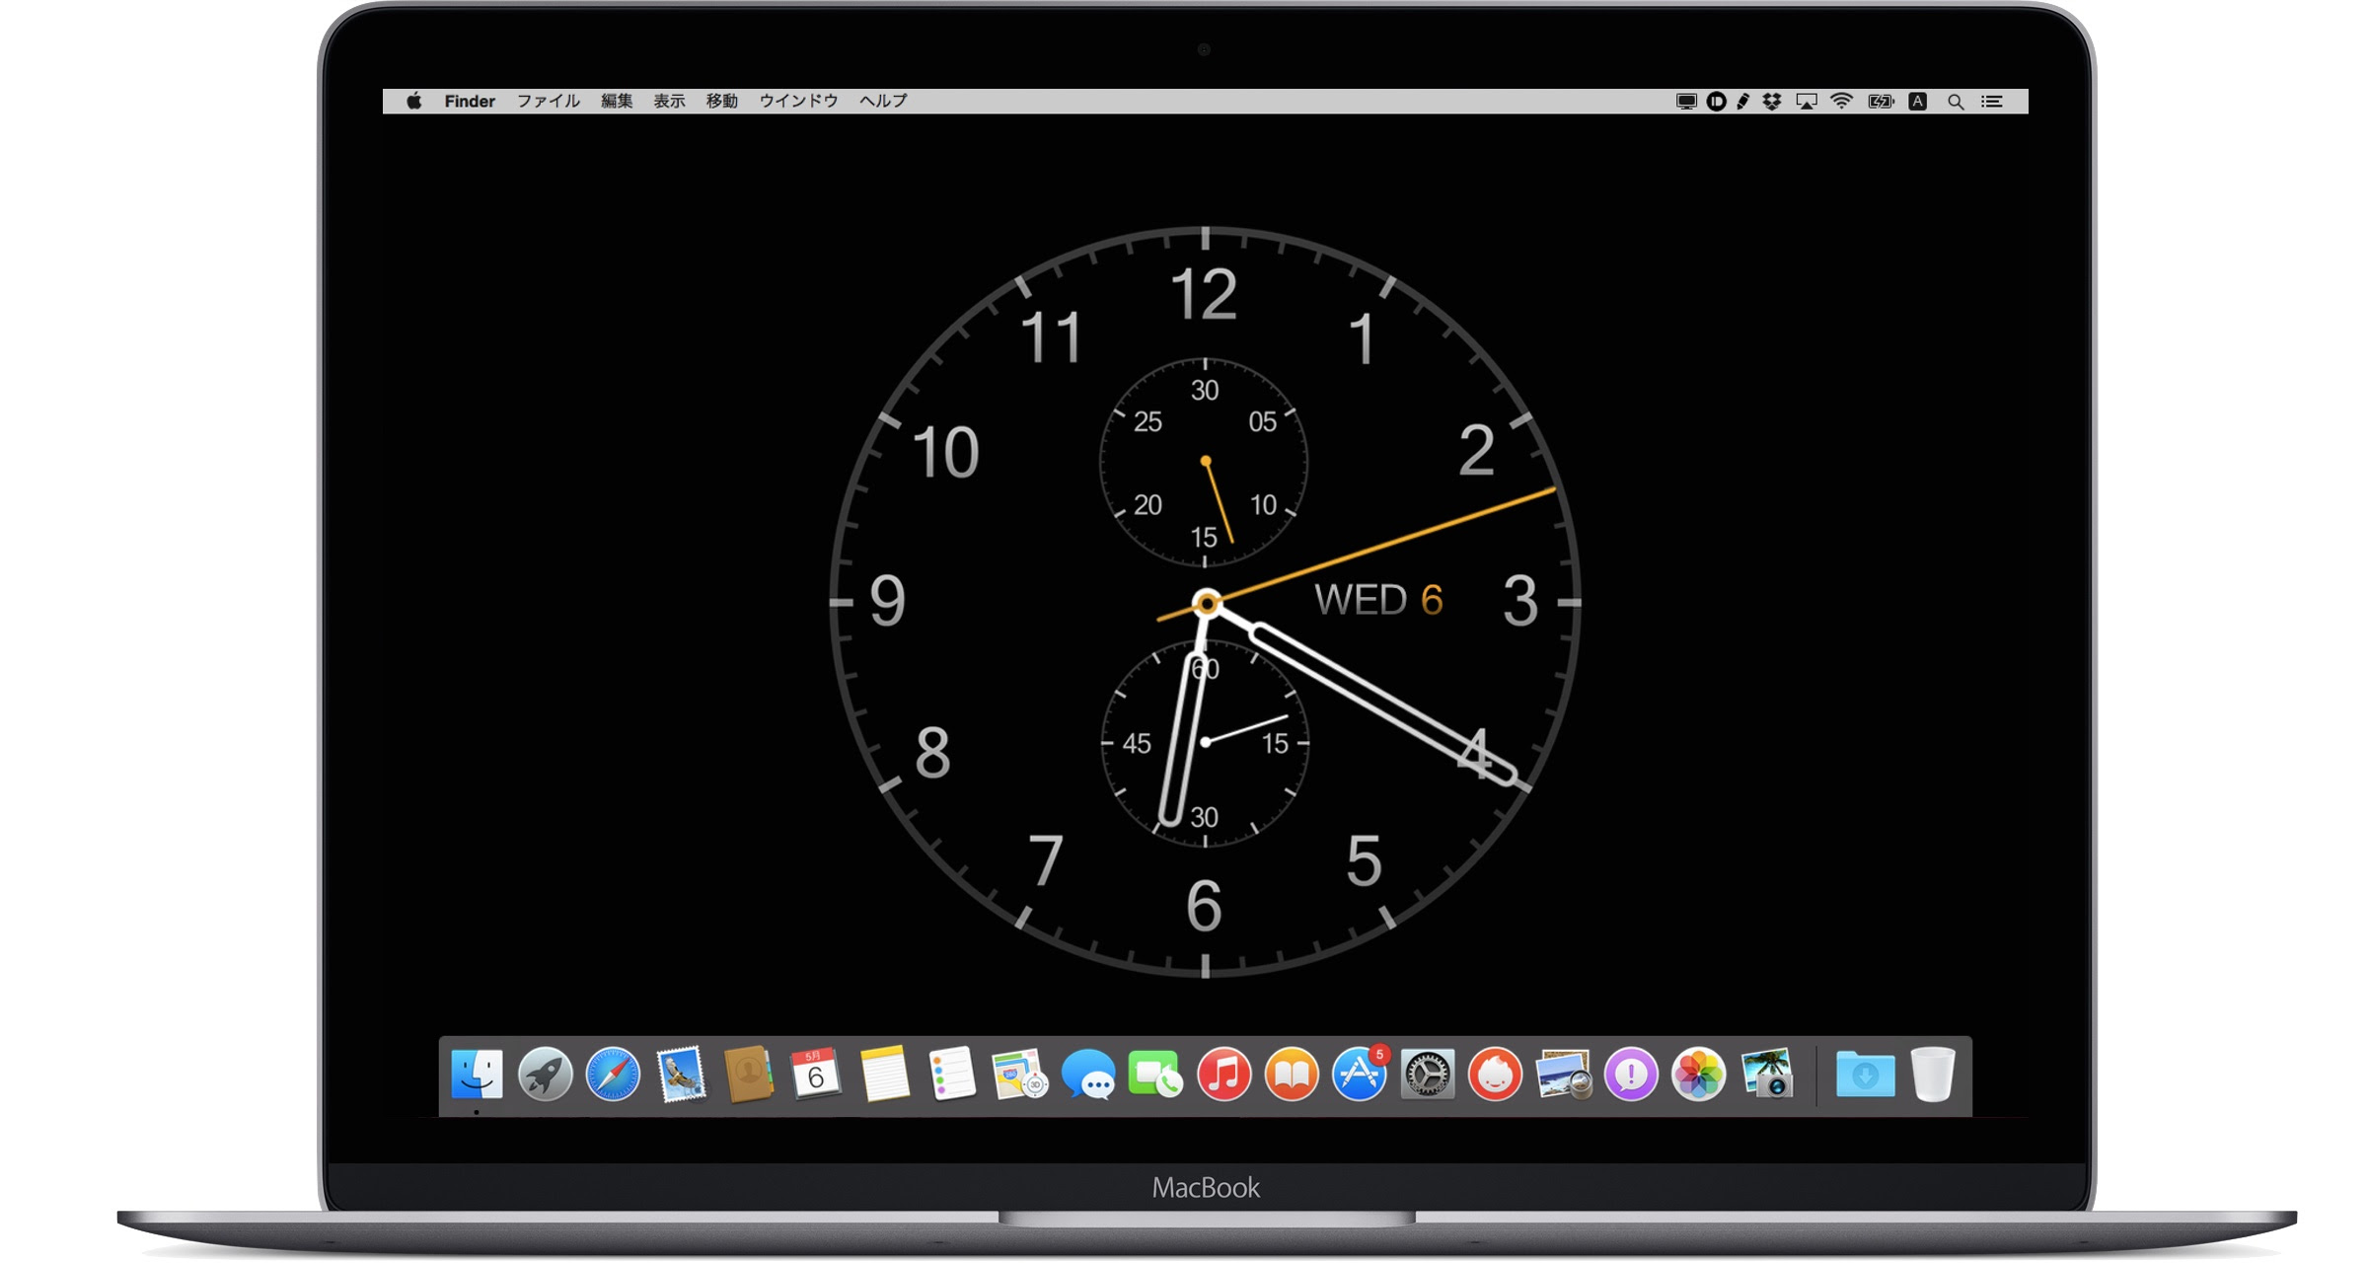Click the display monitor status icon
Image resolution: width=2368 pixels, height=1263 pixels.
pyautogui.click(x=1686, y=102)
